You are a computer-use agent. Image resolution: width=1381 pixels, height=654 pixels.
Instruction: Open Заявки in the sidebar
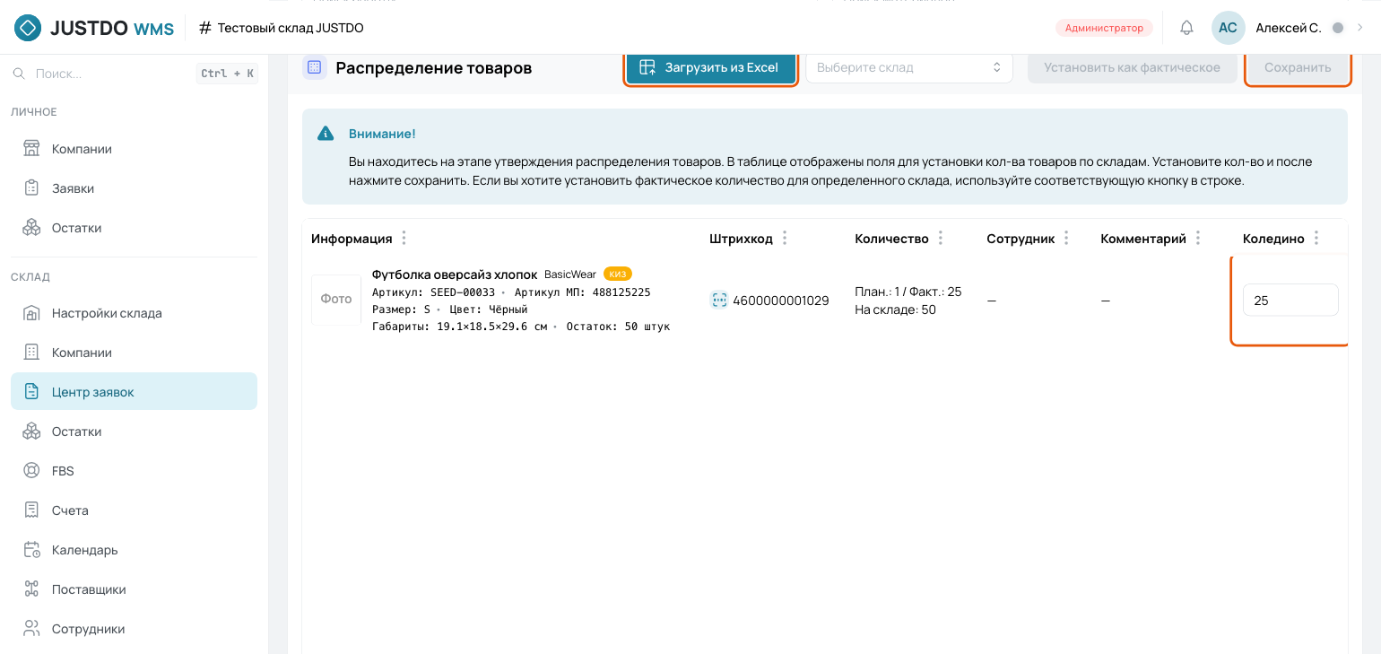pyautogui.click(x=134, y=188)
